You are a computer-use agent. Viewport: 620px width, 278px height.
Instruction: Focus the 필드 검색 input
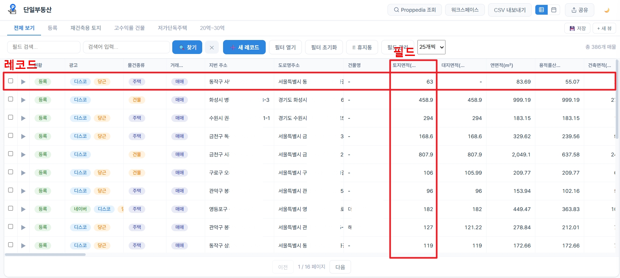44,47
